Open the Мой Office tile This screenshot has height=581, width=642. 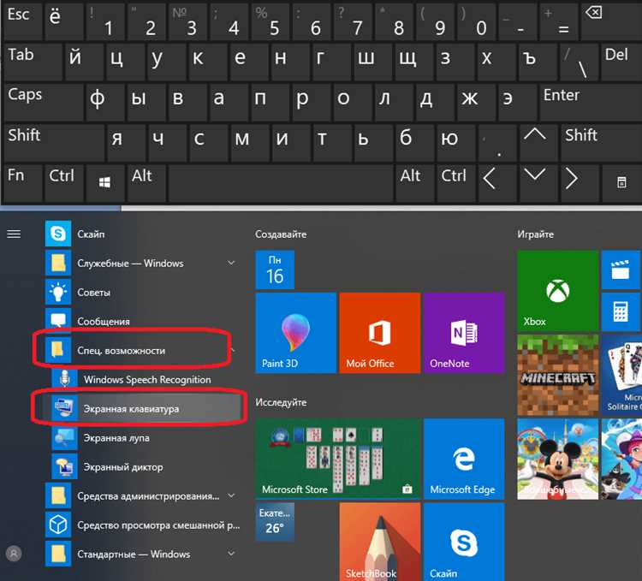pyautogui.click(x=379, y=331)
